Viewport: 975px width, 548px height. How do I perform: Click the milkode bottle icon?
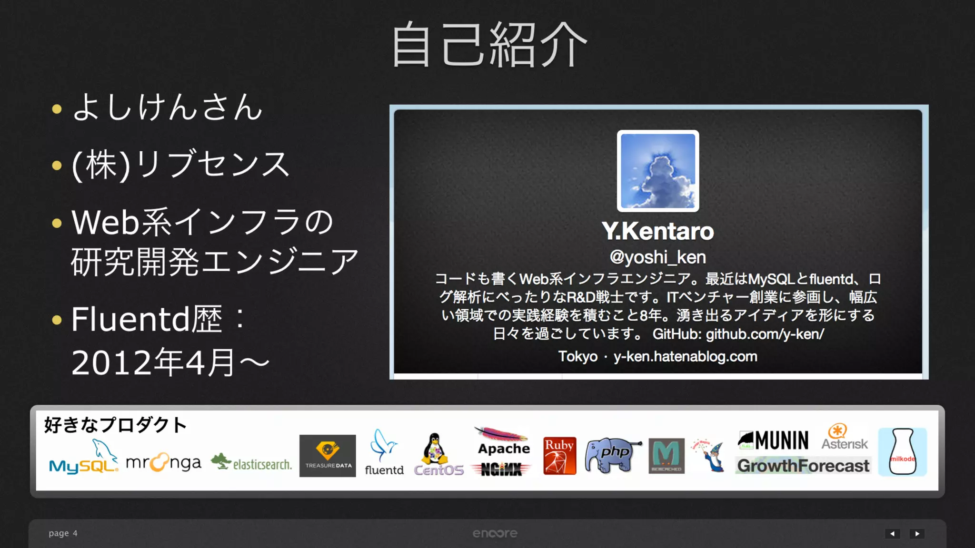[902, 451]
